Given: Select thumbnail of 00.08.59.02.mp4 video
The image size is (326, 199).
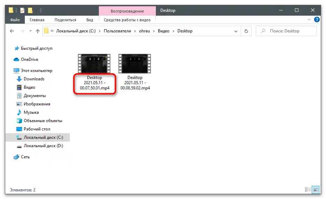Looking at the screenshot, I should coord(135,64).
